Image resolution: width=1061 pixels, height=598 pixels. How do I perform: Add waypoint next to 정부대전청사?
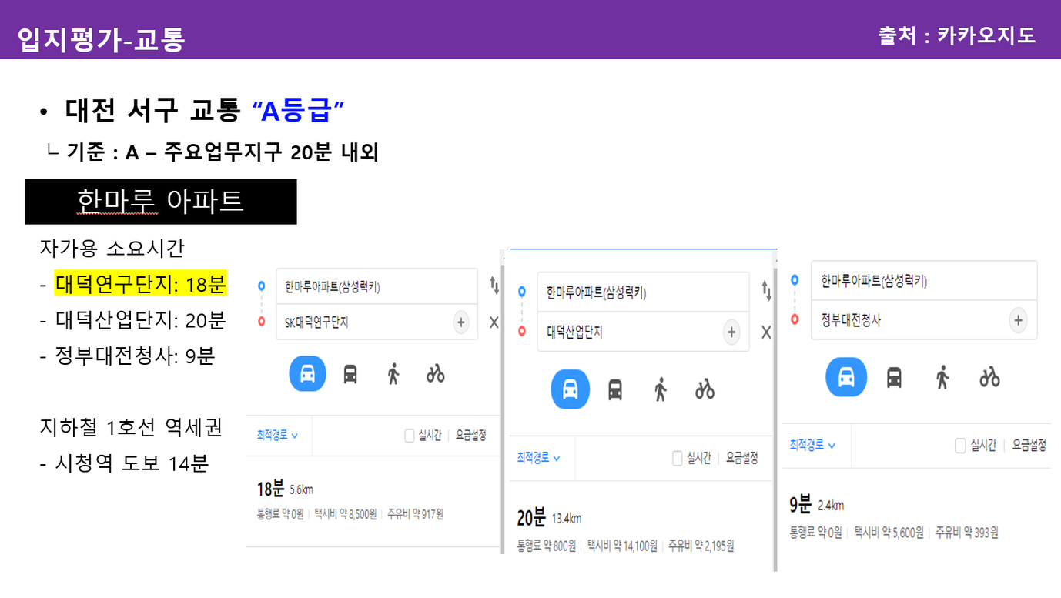1018,321
